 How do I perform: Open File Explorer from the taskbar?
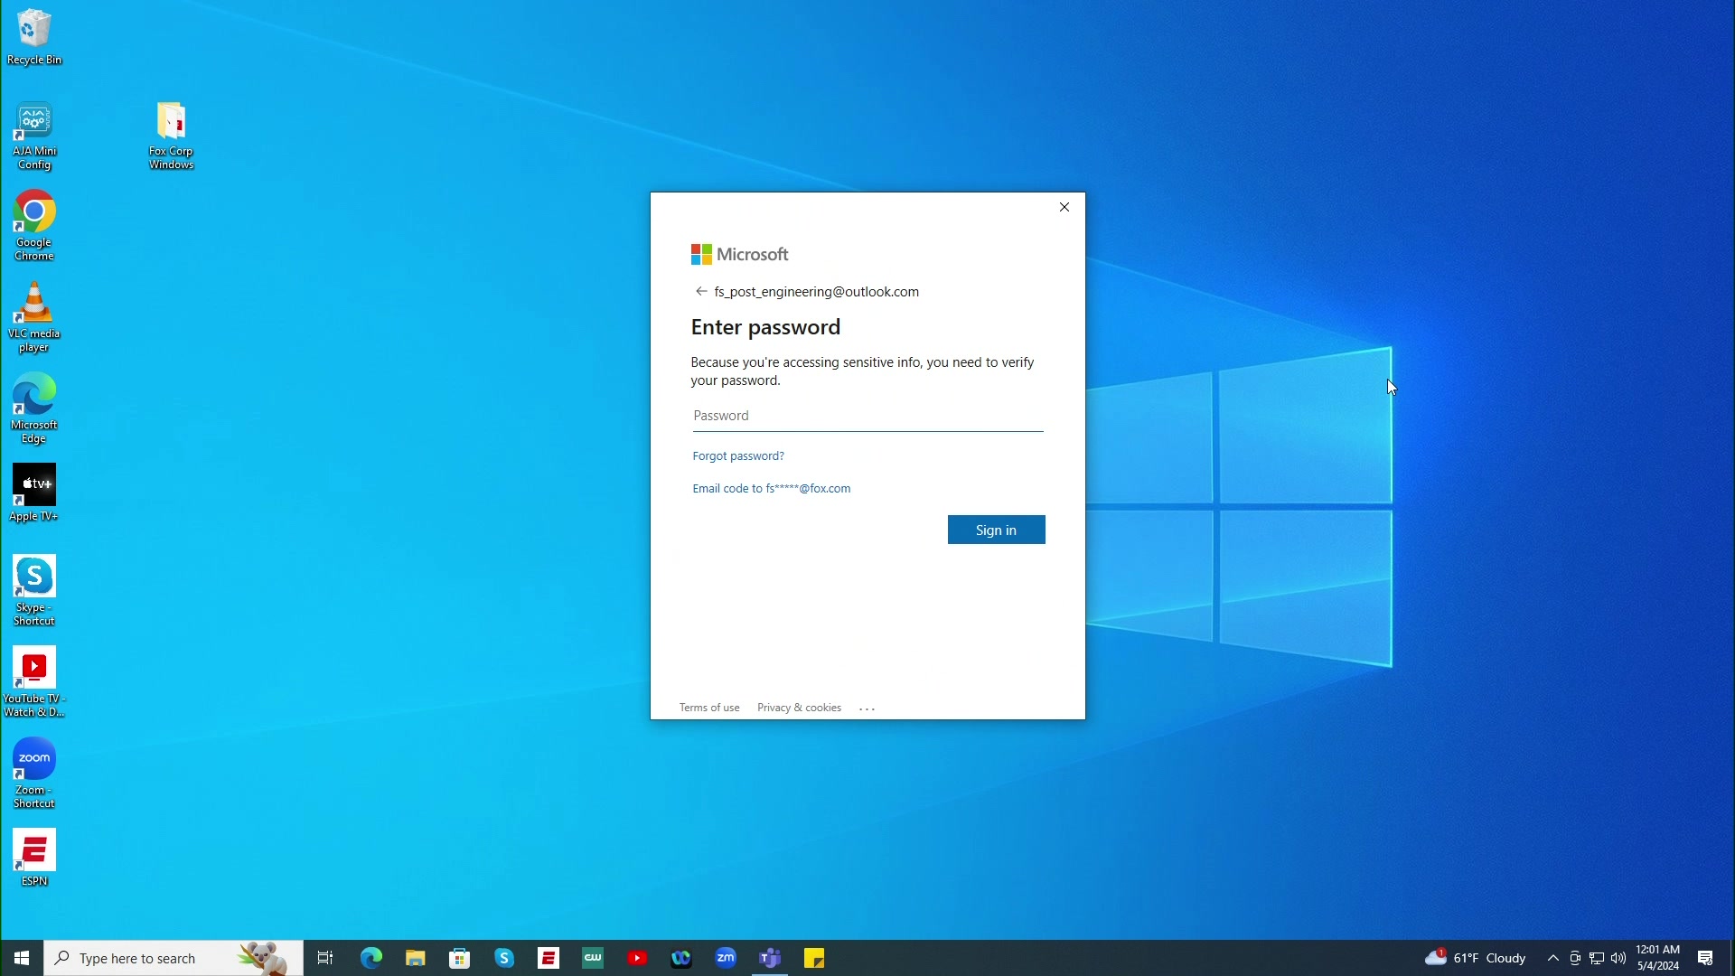click(x=416, y=958)
